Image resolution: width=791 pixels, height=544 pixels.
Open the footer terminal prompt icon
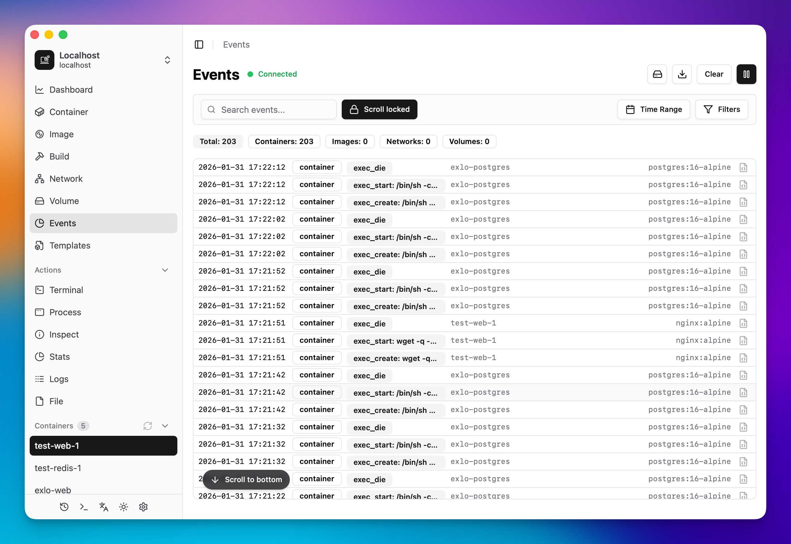click(84, 507)
